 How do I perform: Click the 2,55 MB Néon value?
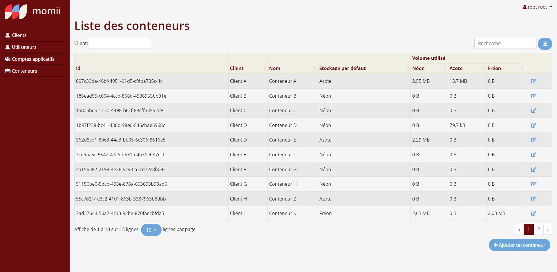pos(421,81)
